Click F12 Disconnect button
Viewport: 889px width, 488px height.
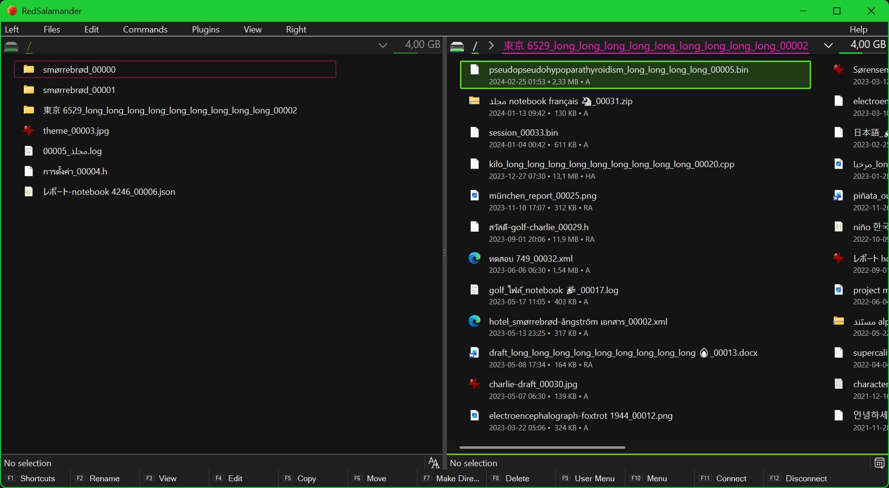pos(798,478)
